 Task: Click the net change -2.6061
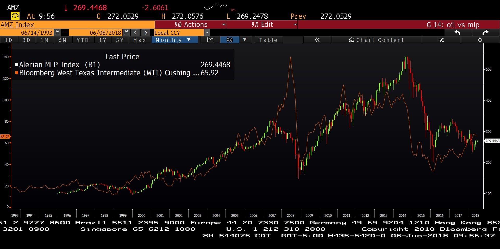(x=155, y=8)
